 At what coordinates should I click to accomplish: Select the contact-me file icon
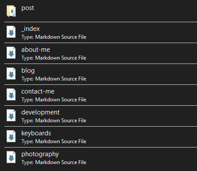click(11, 94)
